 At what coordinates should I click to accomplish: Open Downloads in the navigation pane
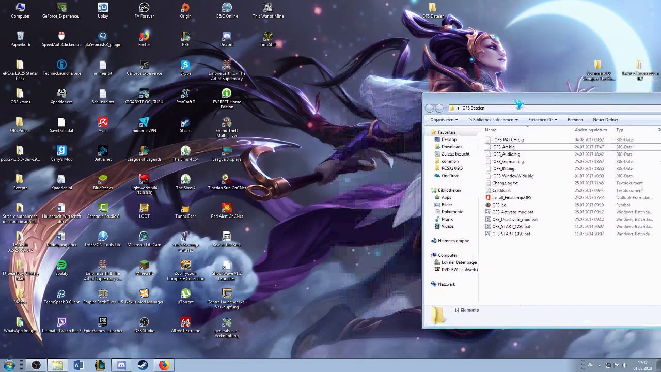(451, 147)
